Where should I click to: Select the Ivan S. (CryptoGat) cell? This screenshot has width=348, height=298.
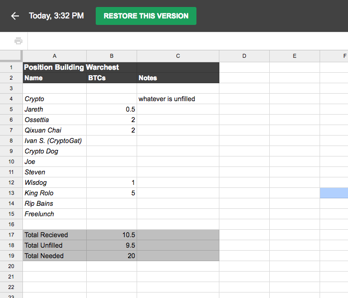pyautogui.click(x=54, y=141)
